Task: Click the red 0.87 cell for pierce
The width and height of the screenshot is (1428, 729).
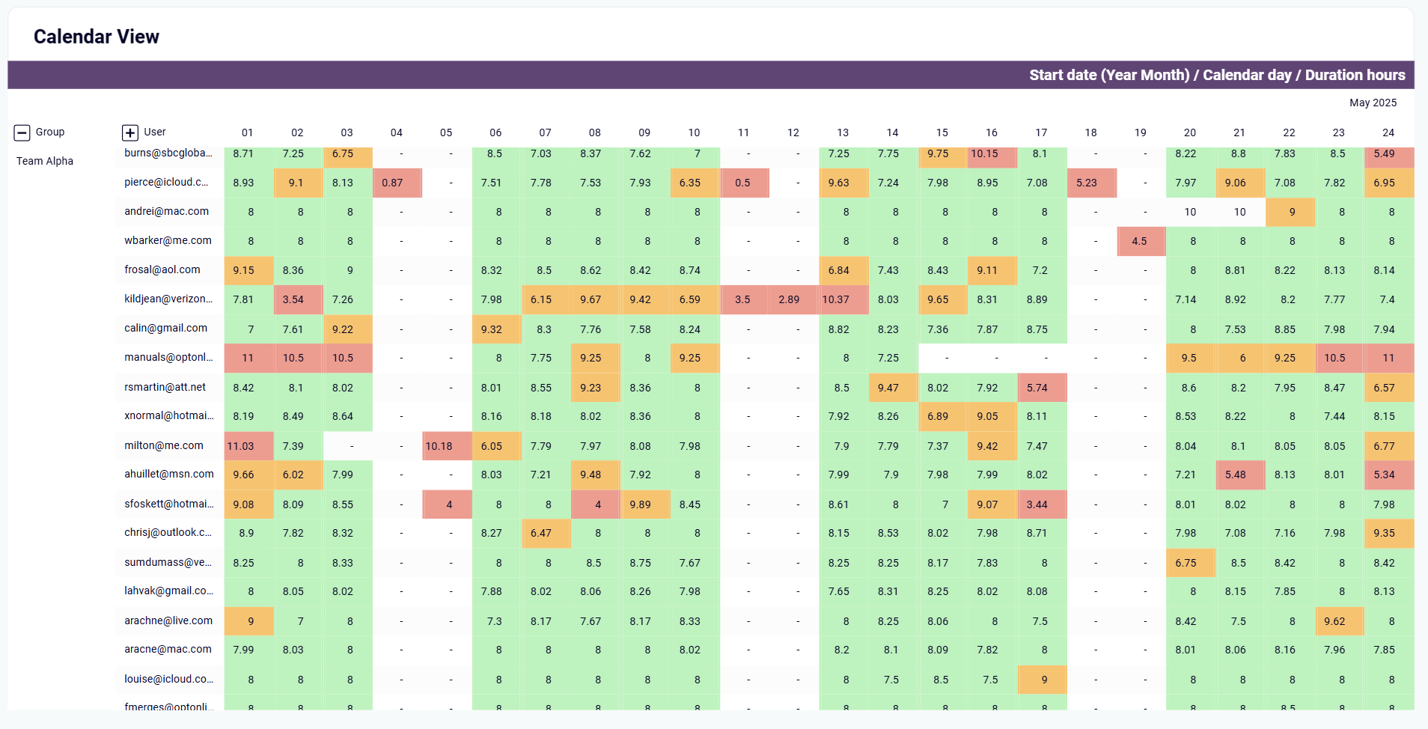Action: click(x=397, y=183)
